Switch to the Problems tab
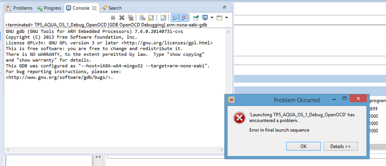This screenshot has width=386, height=166. (x=19, y=8)
